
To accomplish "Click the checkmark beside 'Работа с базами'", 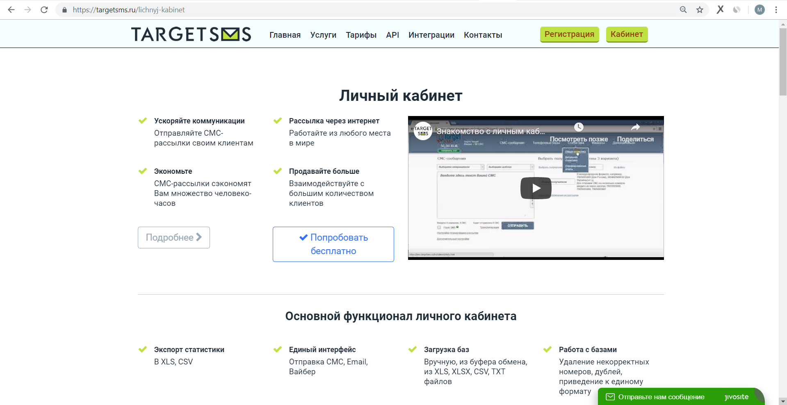I will (x=547, y=349).
